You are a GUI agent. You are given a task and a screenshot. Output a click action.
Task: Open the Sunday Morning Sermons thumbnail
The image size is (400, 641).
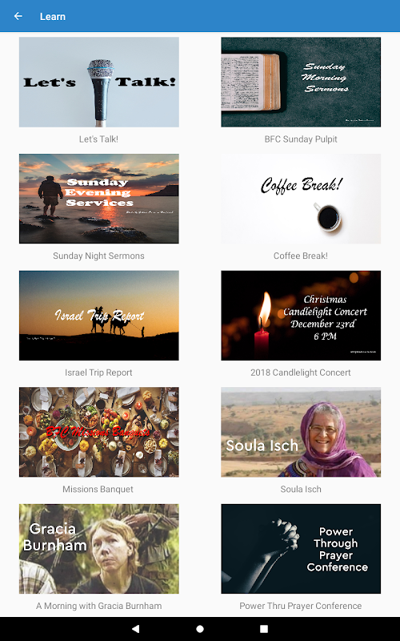301,83
